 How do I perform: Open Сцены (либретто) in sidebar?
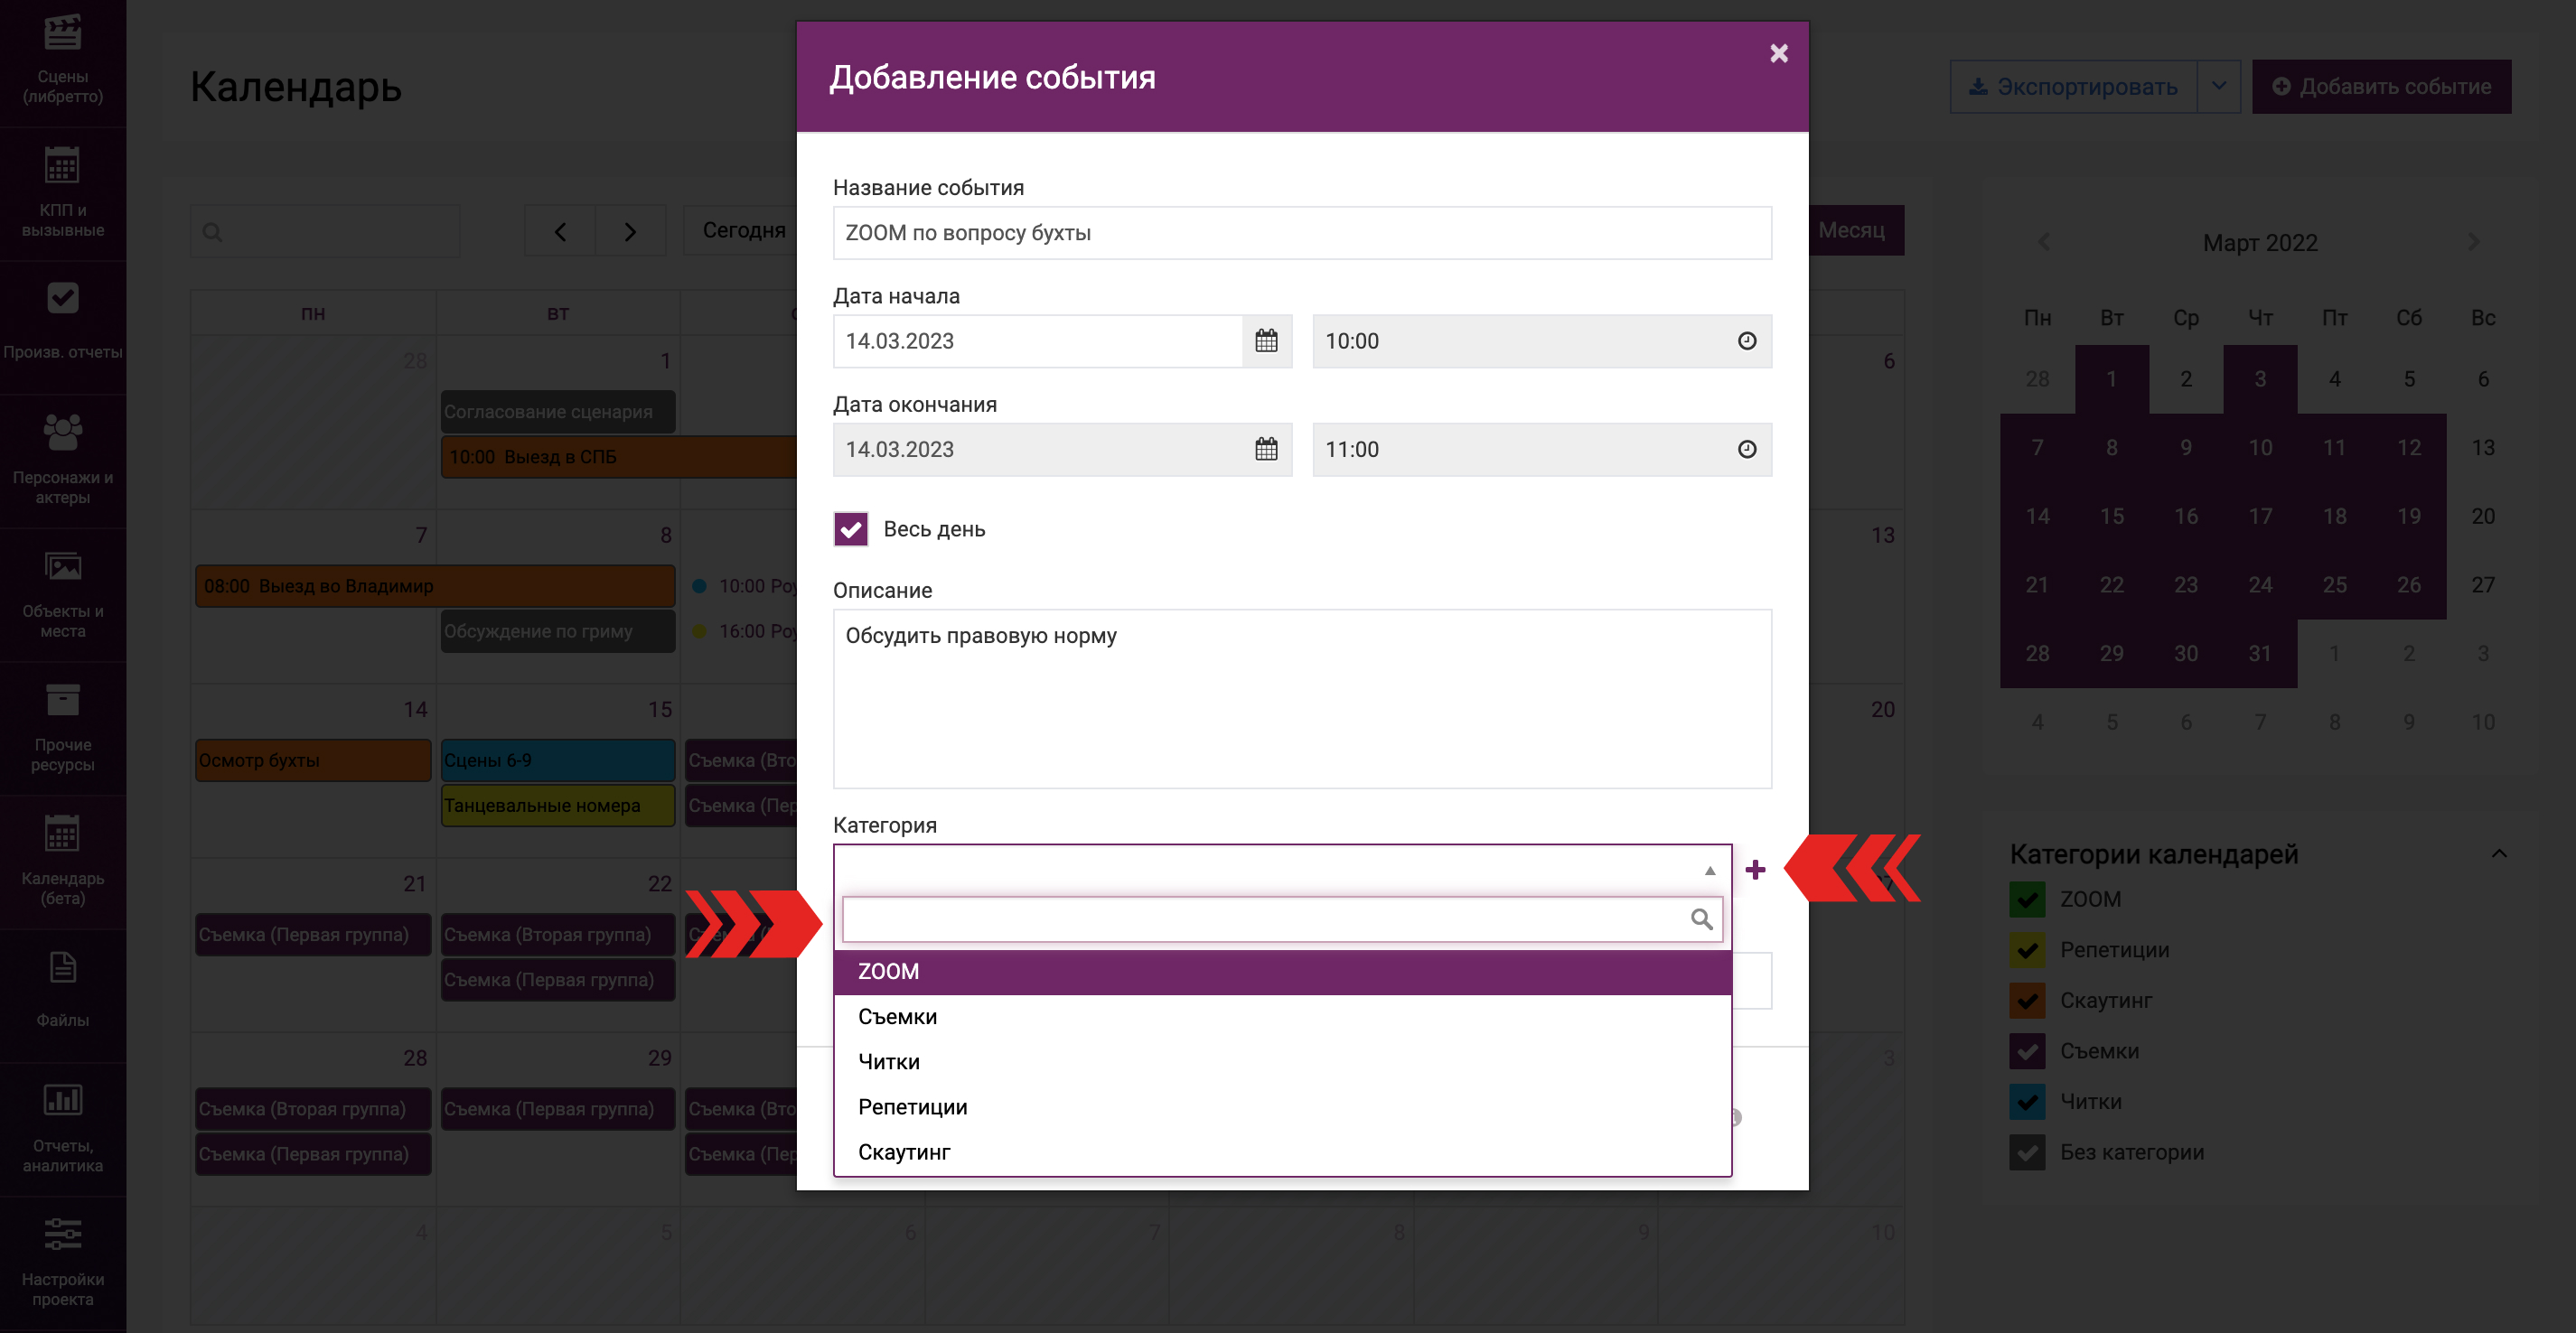tap(63, 60)
